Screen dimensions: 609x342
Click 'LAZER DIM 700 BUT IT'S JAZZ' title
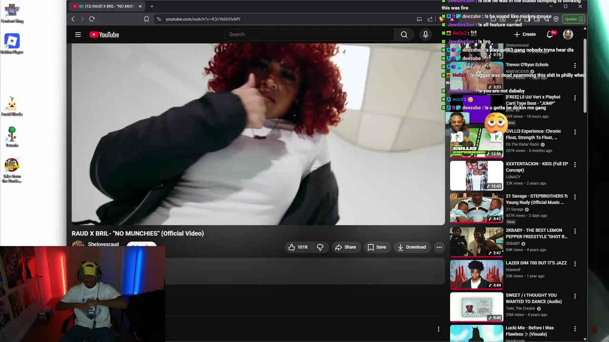pyautogui.click(x=536, y=263)
